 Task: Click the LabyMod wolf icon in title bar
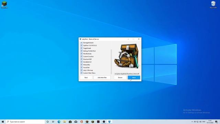click(80, 39)
